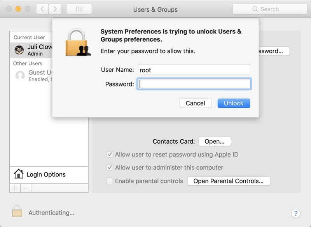Click the search magnifier icon

(255, 9)
